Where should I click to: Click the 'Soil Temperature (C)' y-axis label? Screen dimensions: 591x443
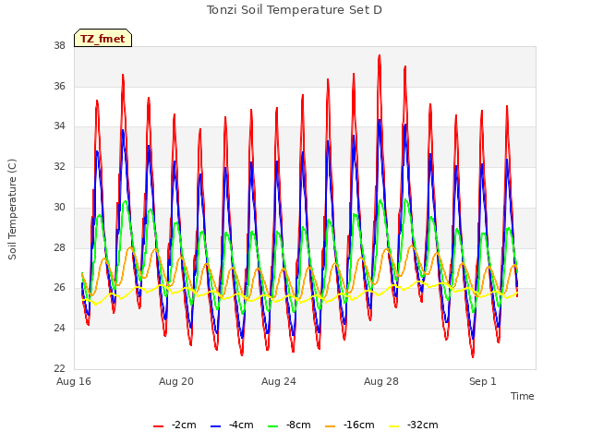12,210
